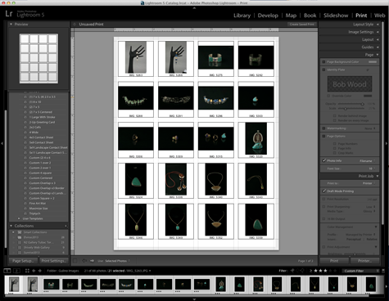Open the Font Size dropdown

pos(372,168)
